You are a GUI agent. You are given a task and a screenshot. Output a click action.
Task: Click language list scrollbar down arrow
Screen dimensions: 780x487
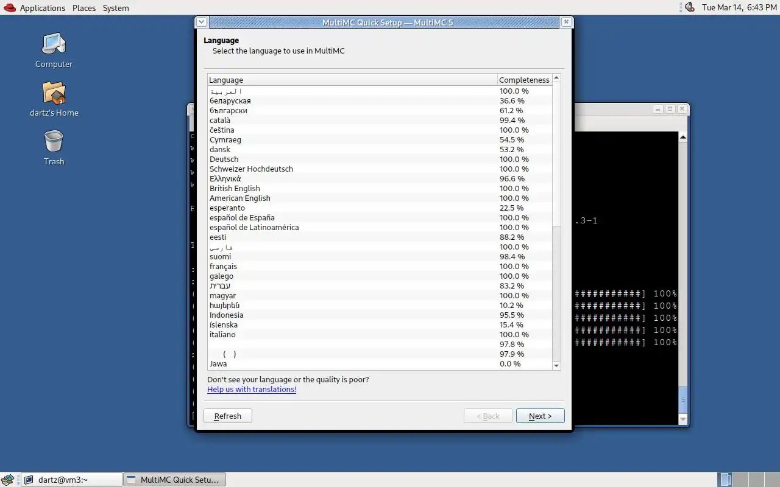tap(556, 365)
